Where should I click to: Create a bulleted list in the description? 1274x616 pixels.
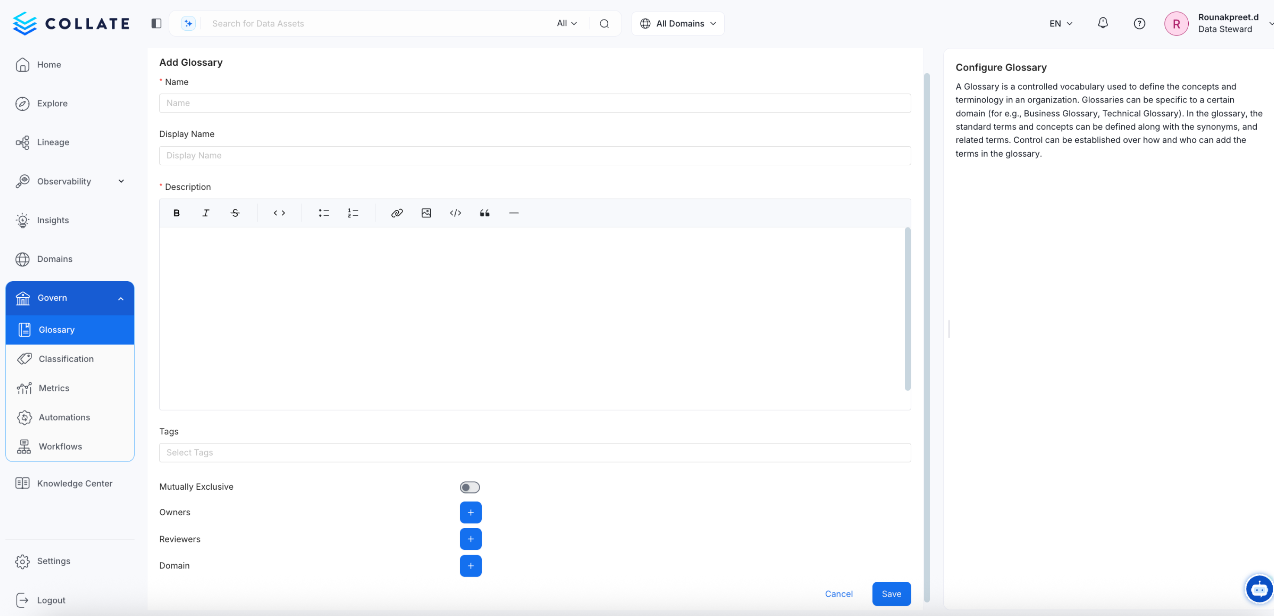324,212
